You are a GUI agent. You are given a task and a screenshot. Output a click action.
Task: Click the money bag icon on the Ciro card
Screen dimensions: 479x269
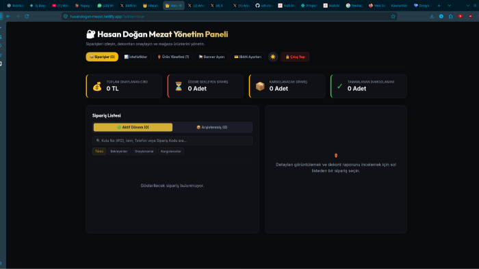click(x=97, y=86)
